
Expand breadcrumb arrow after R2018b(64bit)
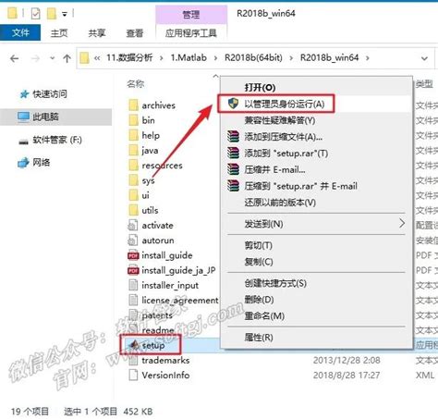291,58
